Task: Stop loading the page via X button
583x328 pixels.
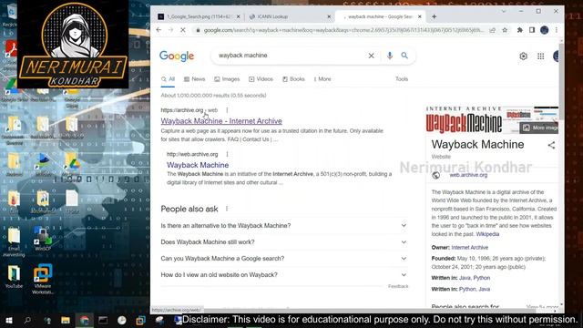Action: [x=183, y=30]
